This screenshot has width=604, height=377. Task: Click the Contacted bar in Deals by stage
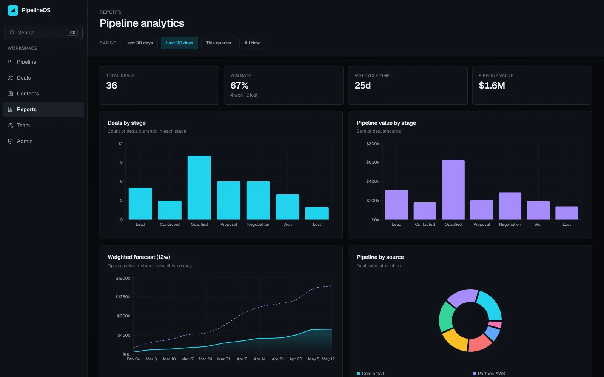(170, 210)
